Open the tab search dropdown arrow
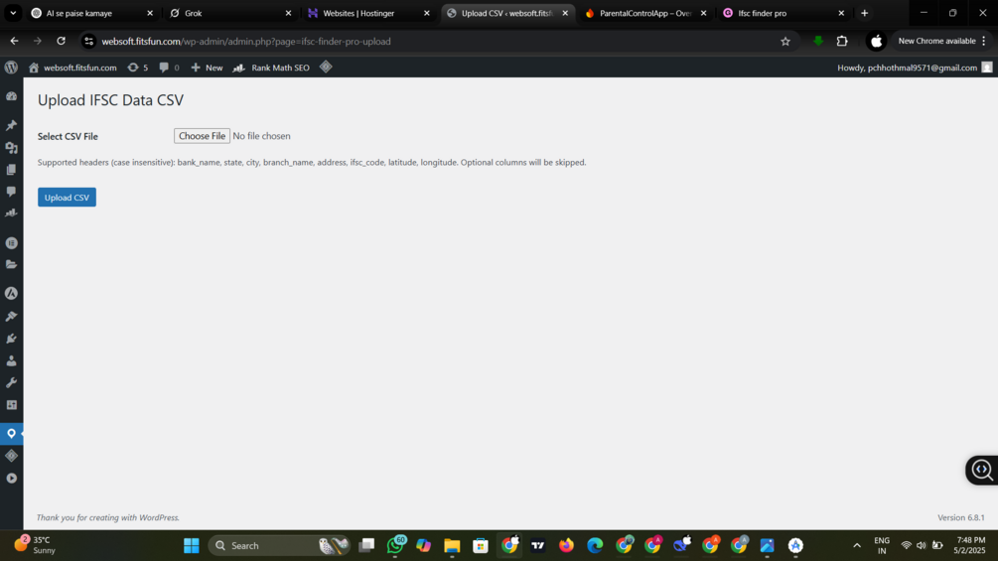This screenshot has height=561, width=998. coord(13,13)
